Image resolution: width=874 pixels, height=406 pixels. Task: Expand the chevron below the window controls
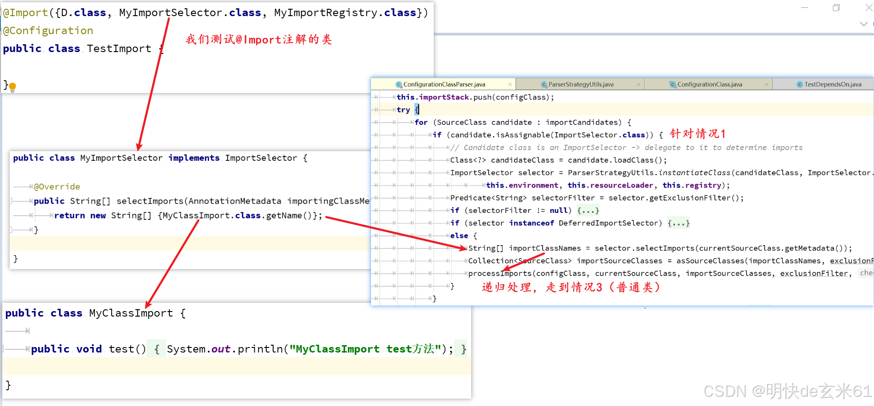click(864, 24)
